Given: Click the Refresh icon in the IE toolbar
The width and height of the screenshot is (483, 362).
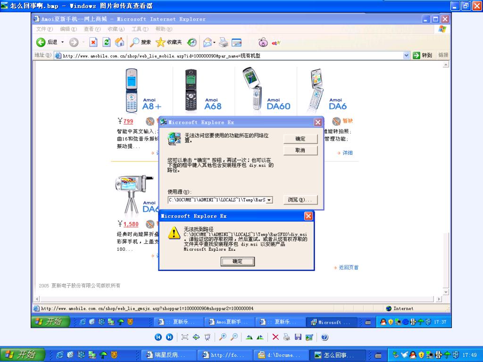Looking at the screenshot, I should click(107, 42).
